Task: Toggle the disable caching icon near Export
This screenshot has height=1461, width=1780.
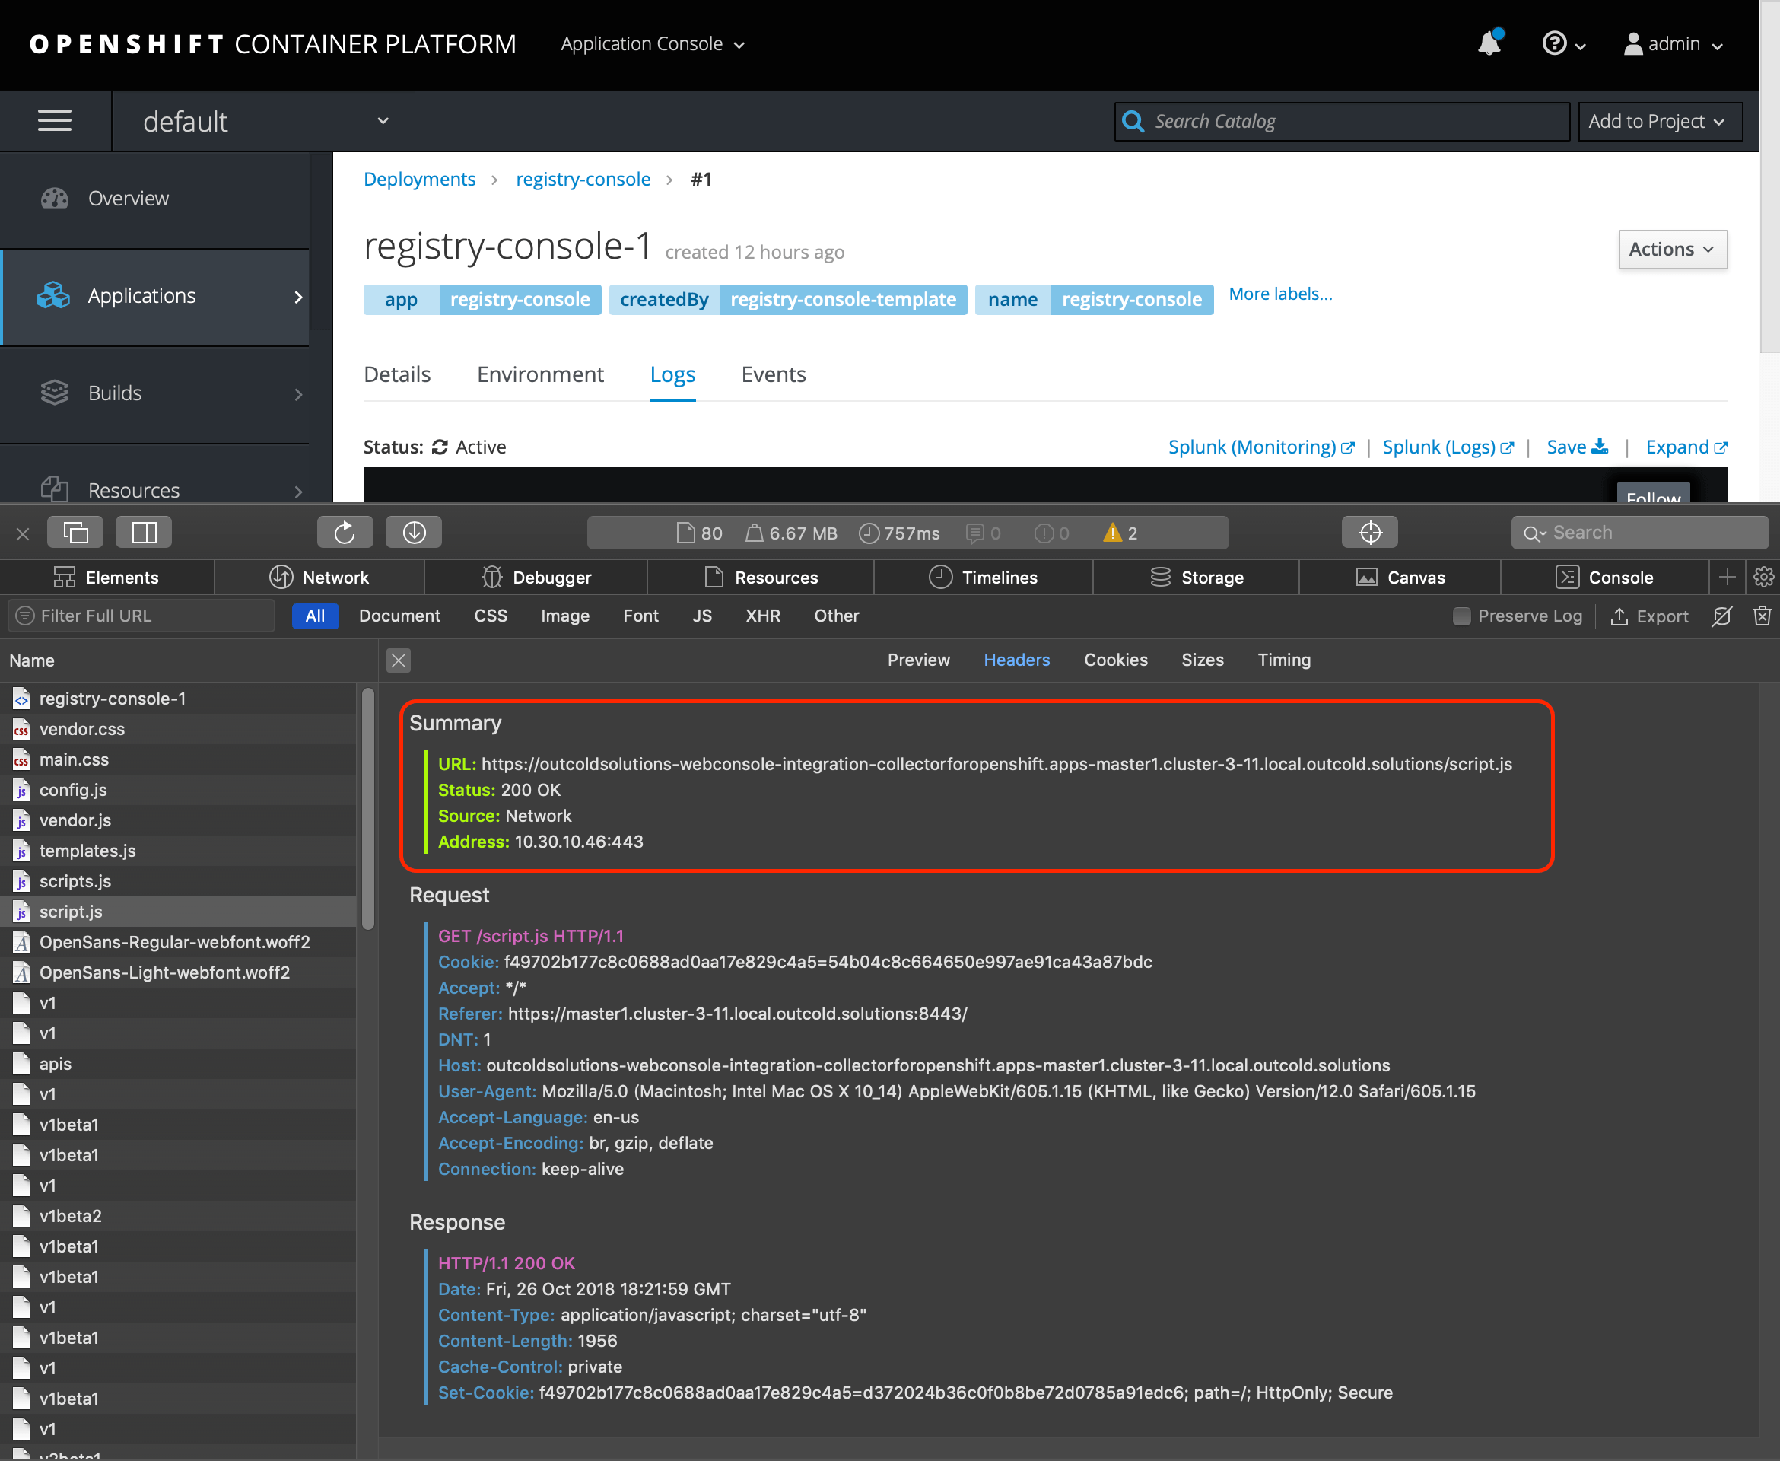Action: [x=1721, y=615]
